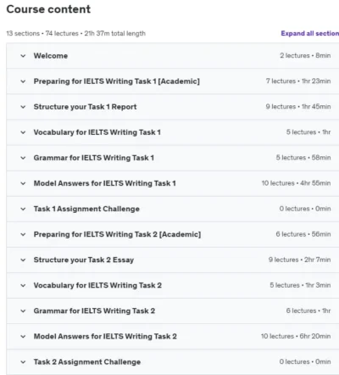
Task: Expand Model Answers Writing Task 1 chevron
Action: [23, 183]
